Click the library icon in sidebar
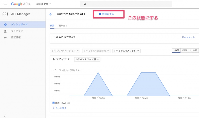 5,31
